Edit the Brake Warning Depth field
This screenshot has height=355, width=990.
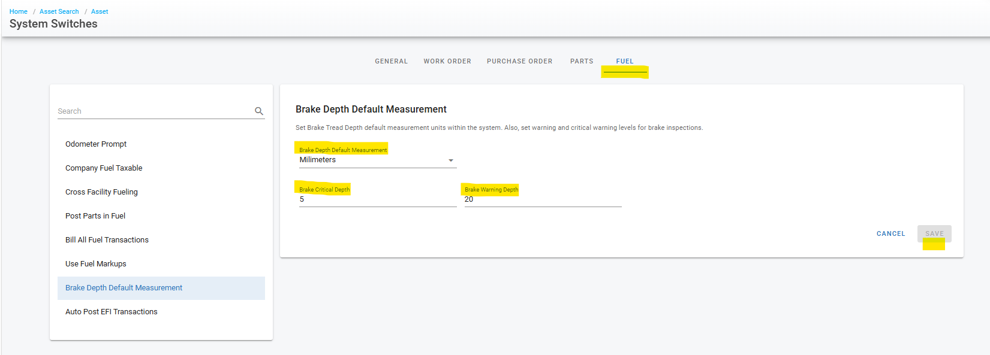542,200
